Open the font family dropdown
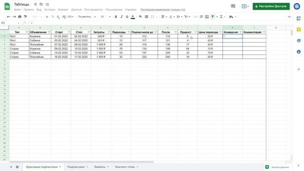304x171 pixels. 87,17
